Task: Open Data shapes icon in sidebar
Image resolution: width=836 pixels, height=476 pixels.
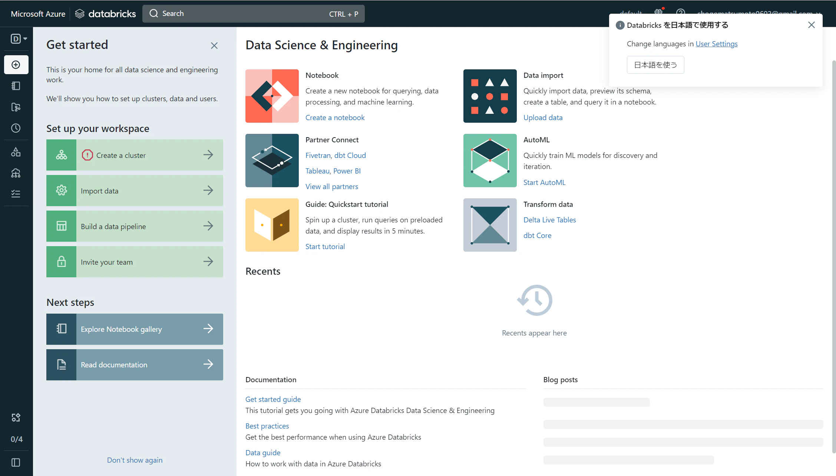Action: point(16,152)
